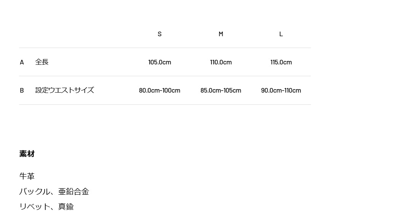This screenshot has height=221, width=401.
Task: Select the 115.0cm length value
Action: pos(281,62)
